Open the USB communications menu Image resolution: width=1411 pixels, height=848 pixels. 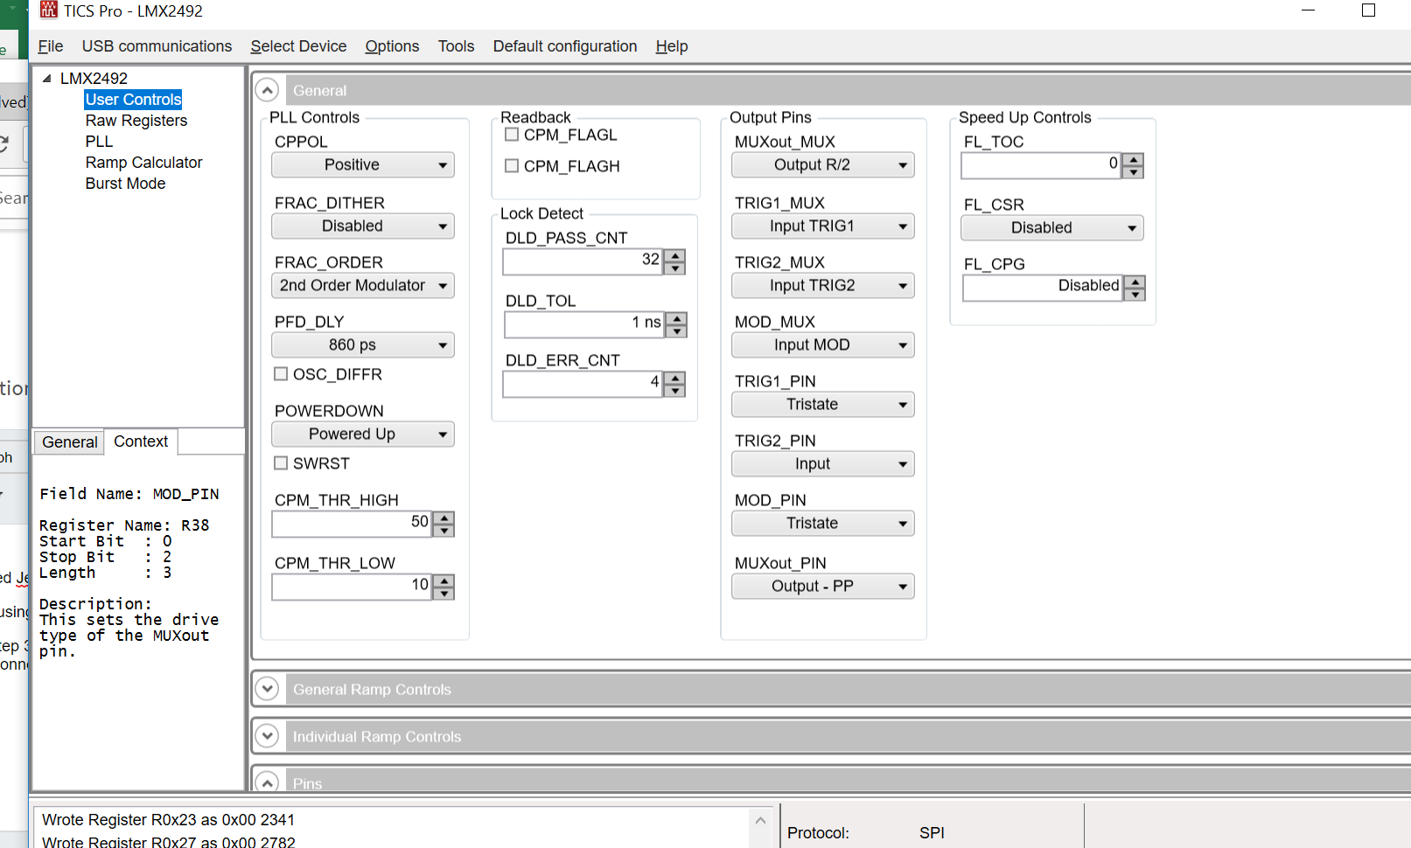[157, 46]
